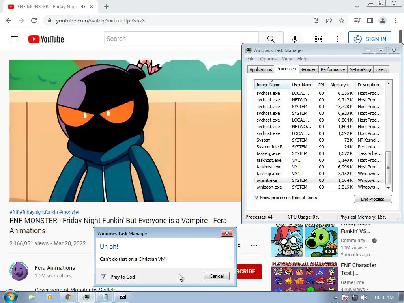
Task: Go to the YouTube home logo
Action: [x=46, y=39]
